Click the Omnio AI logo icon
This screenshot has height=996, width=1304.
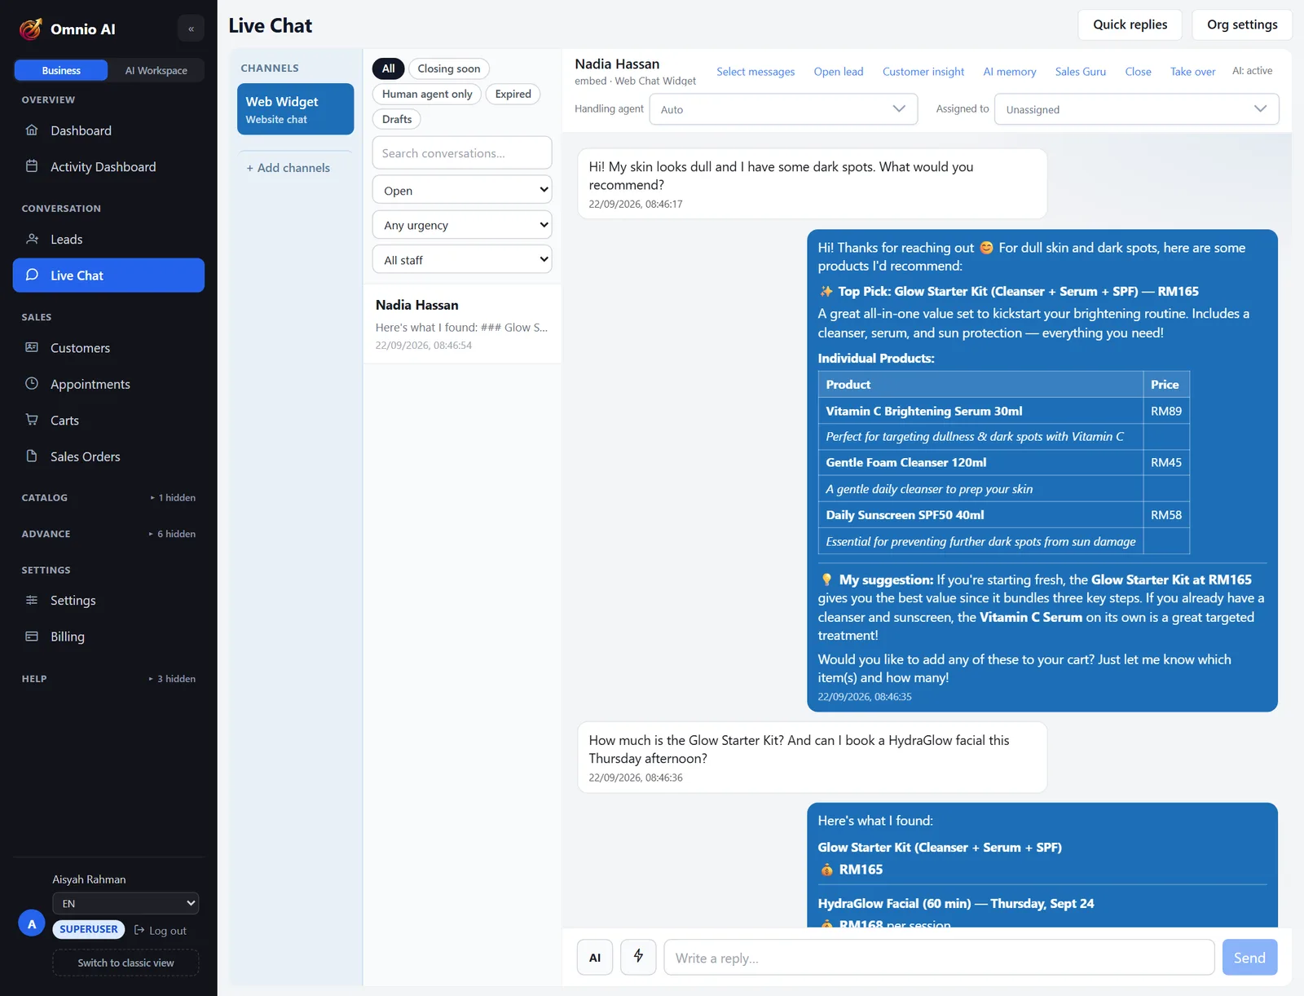click(31, 29)
